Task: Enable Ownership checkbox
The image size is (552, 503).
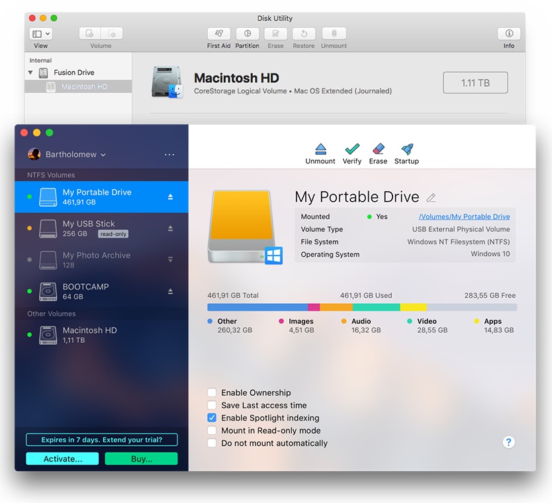Action: pos(212,392)
